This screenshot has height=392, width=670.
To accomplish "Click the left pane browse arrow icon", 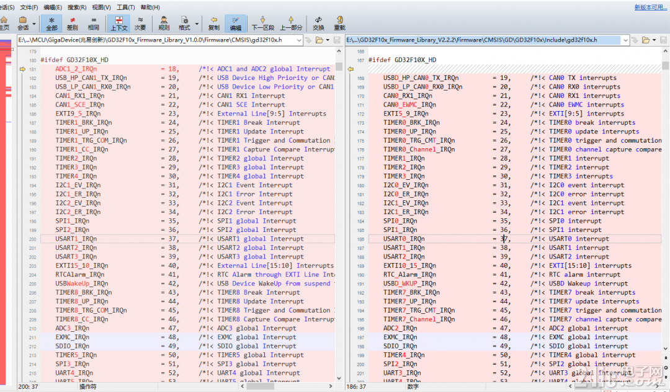I will [x=308, y=40].
